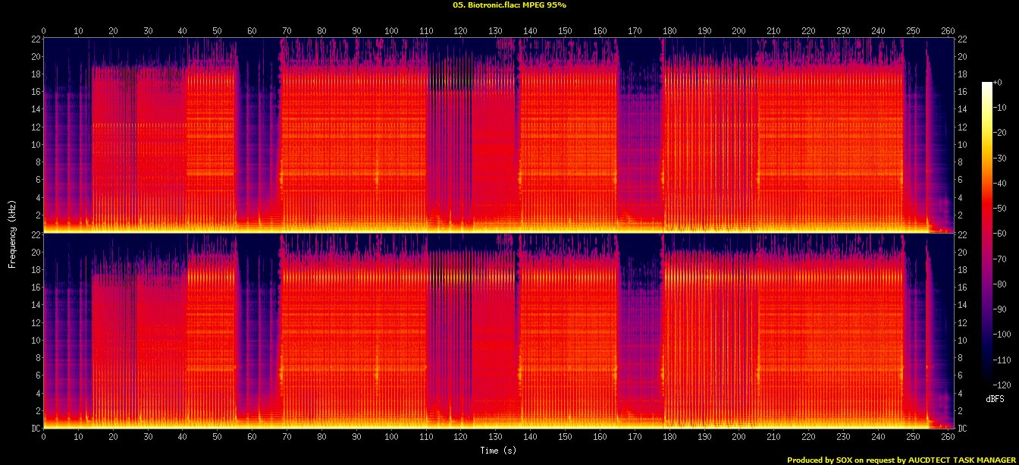Image resolution: width=1019 pixels, height=465 pixels.
Task: Select the "-20" value on the color scale
Action: click(999, 132)
